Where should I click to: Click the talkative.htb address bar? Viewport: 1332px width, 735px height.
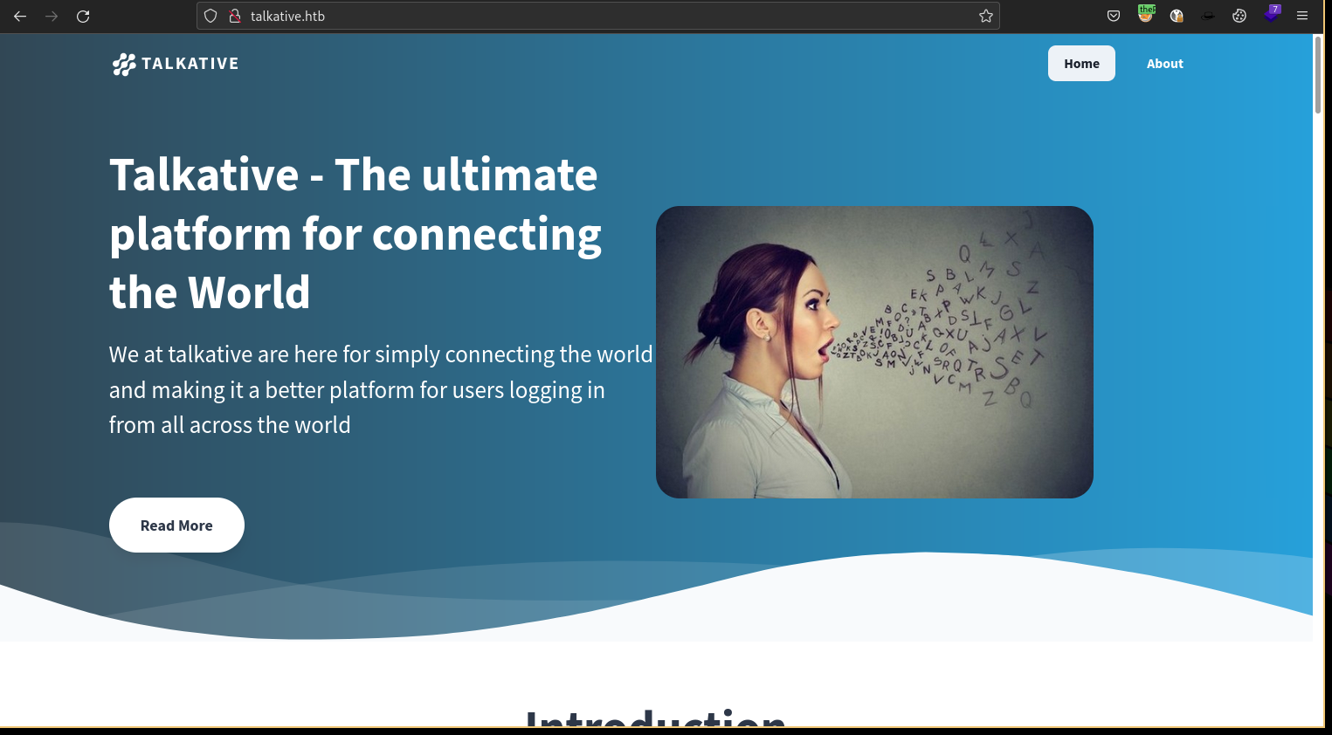pos(594,16)
